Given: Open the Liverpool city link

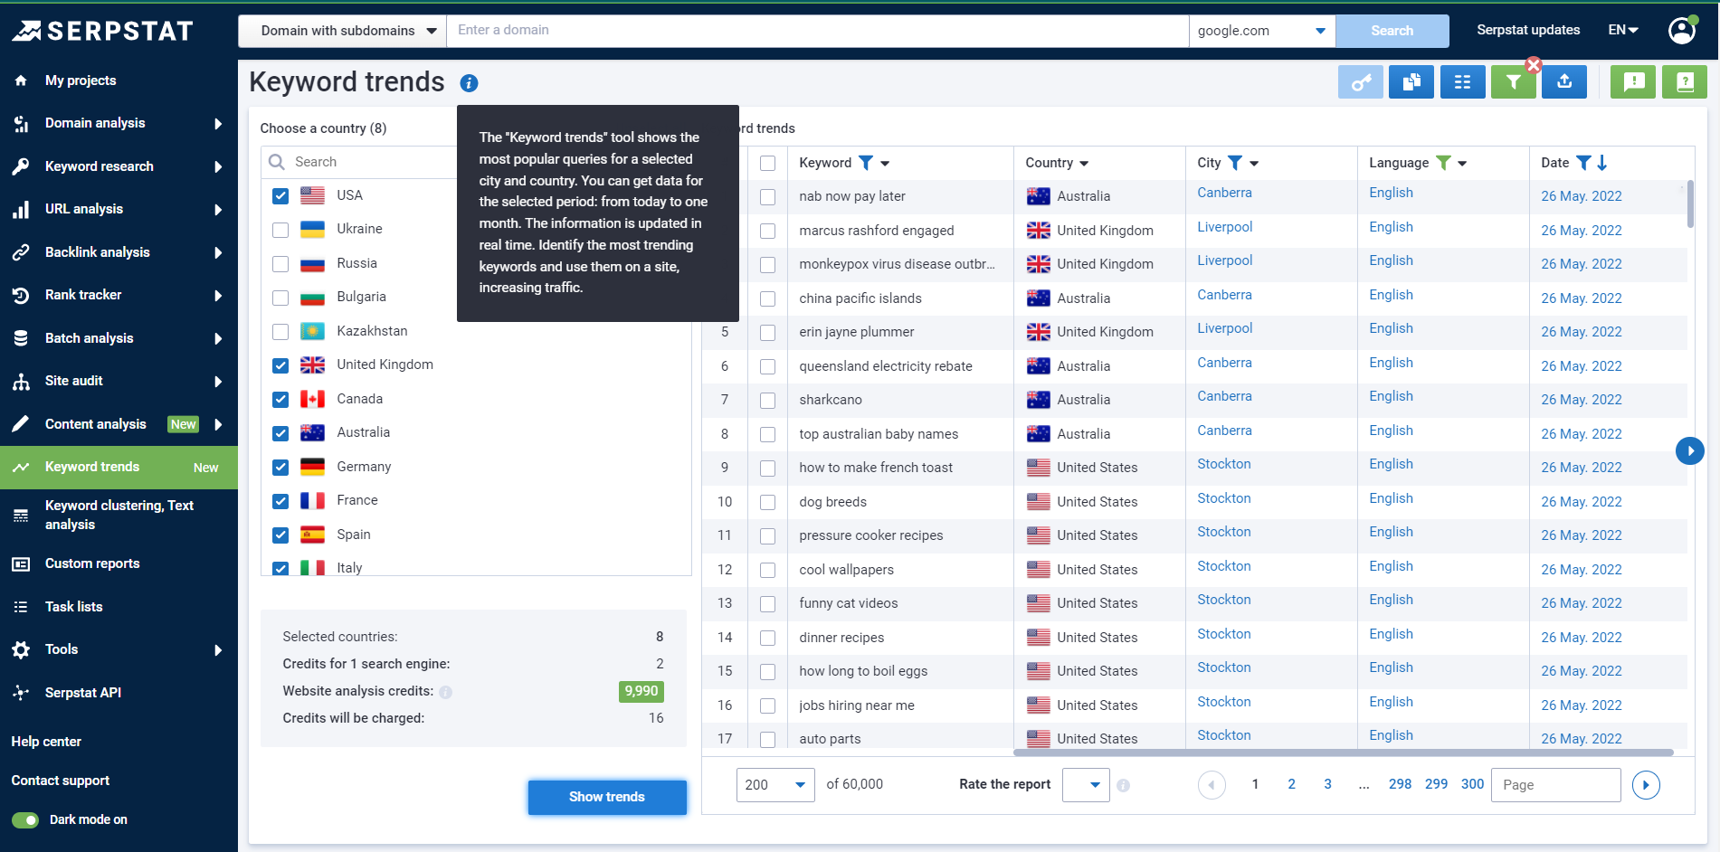Looking at the screenshot, I should [x=1224, y=227].
